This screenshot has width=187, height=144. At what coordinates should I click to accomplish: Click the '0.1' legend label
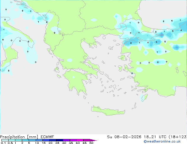[3, 143]
